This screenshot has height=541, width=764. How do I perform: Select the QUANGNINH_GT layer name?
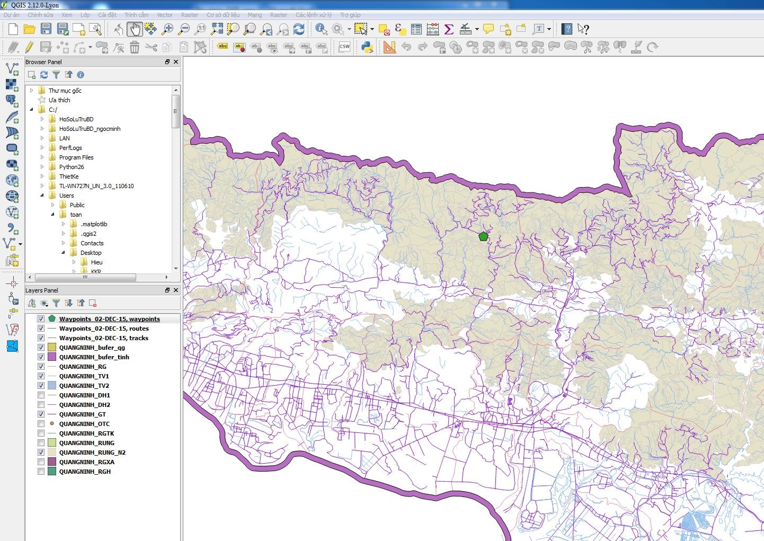[x=83, y=414]
